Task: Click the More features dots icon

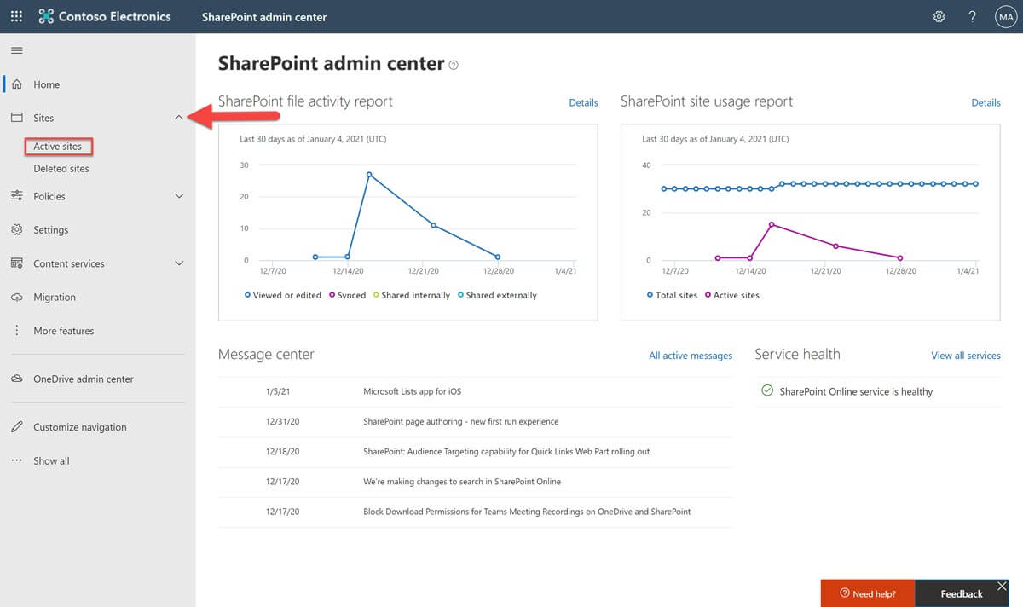Action: click(16, 331)
